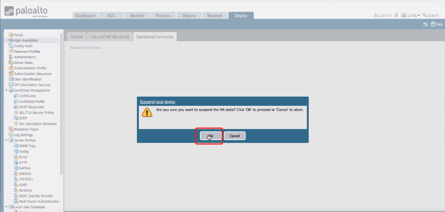This screenshot has width=445, height=212.
Task: Open the Policies tab
Action: [x=163, y=15]
